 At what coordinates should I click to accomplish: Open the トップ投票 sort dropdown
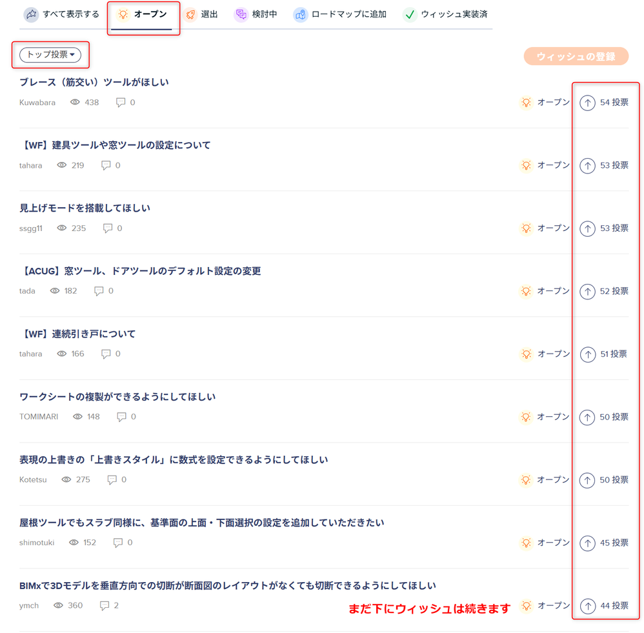tap(50, 55)
